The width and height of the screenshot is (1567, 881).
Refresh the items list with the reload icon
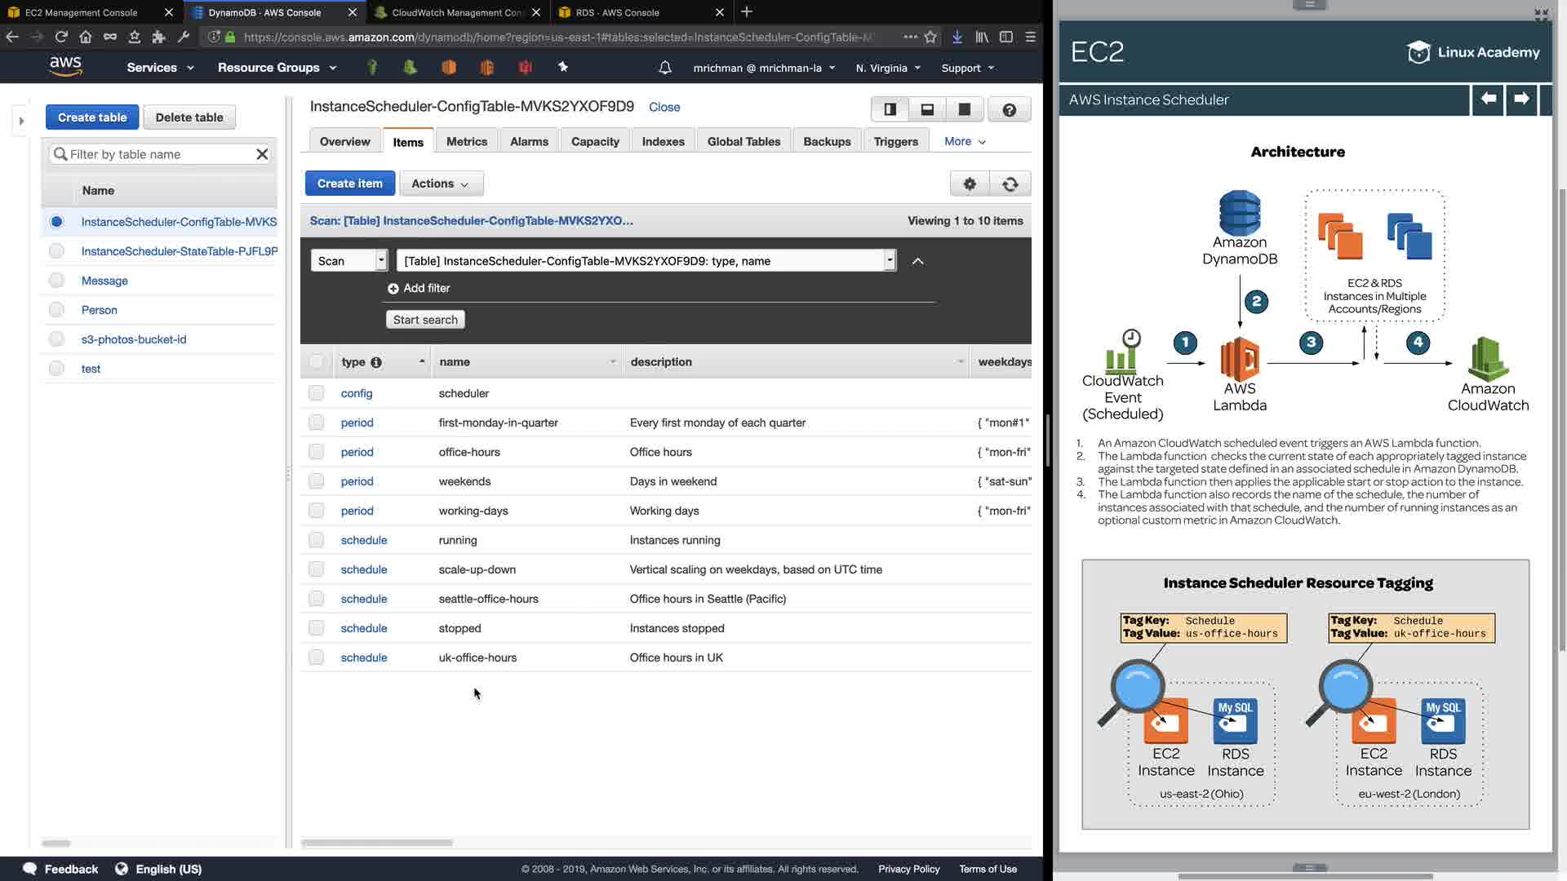tap(1010, 184)
